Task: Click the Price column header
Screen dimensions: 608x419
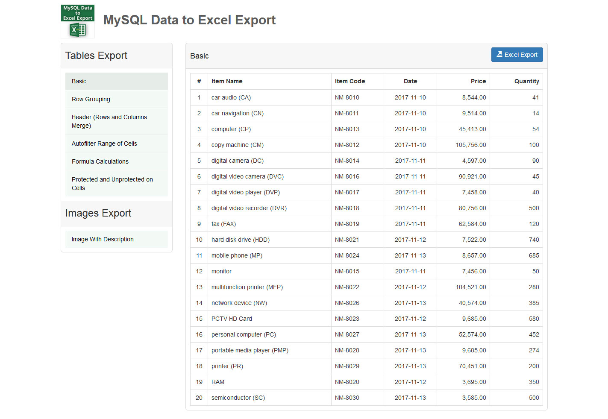Action: [x=478, y=81]
